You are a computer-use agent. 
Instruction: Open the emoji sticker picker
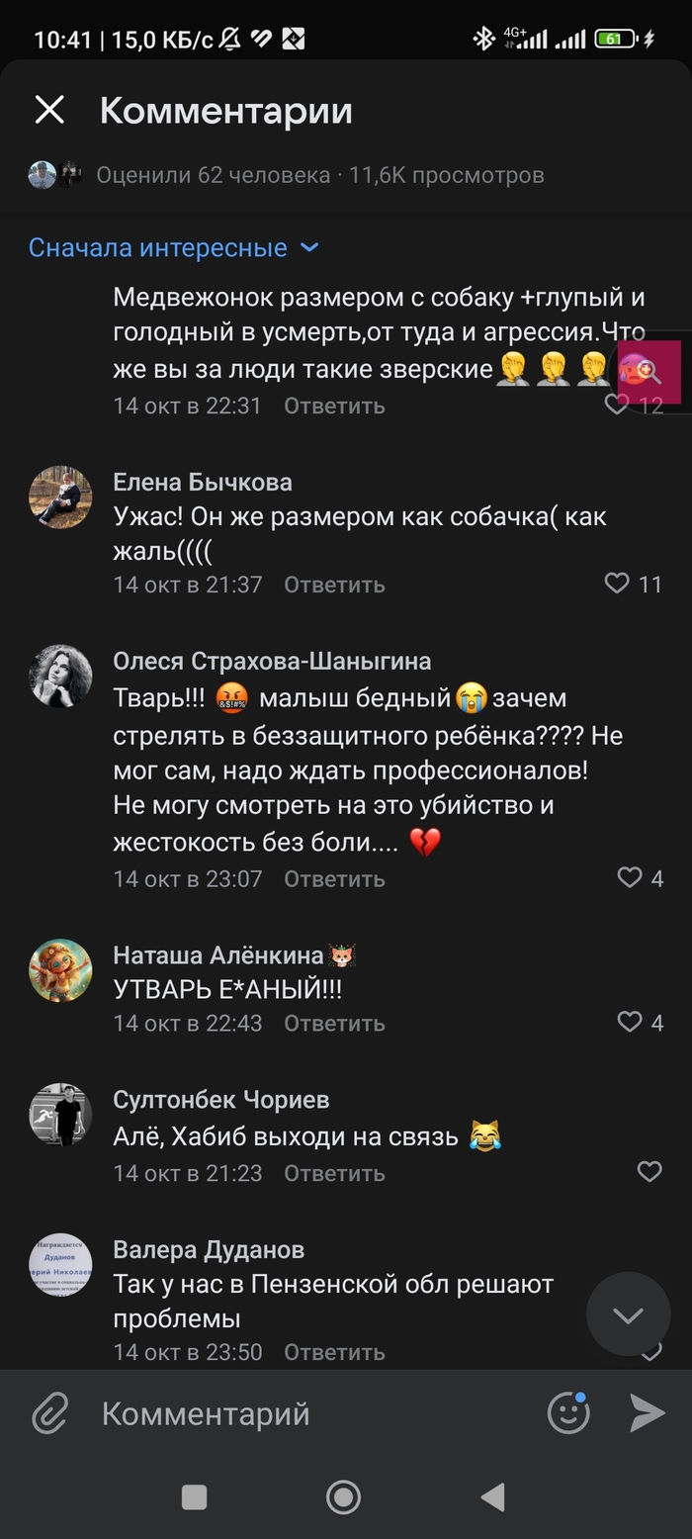(568, 1413)
